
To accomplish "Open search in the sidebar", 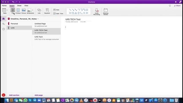I will click(3, 24).
